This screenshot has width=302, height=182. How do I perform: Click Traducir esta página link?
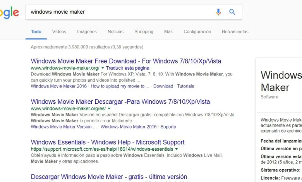click(x=127, y=68)
